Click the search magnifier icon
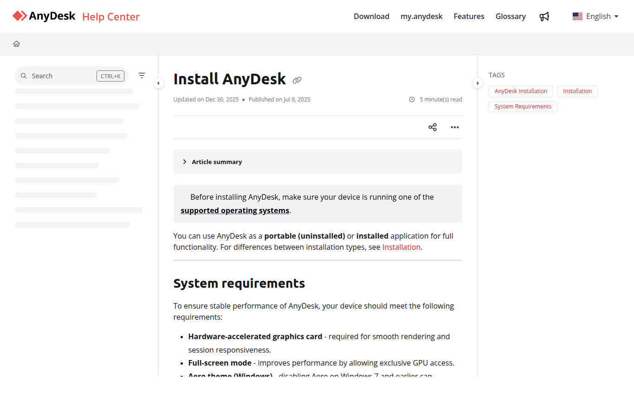 24,76
